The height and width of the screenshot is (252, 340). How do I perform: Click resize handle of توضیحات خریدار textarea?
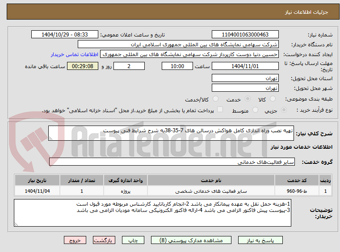16,224
